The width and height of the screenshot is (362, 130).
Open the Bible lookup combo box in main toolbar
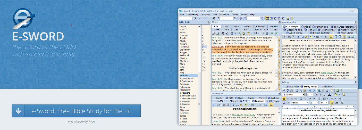pyautogui.click(x=186, y=18)
